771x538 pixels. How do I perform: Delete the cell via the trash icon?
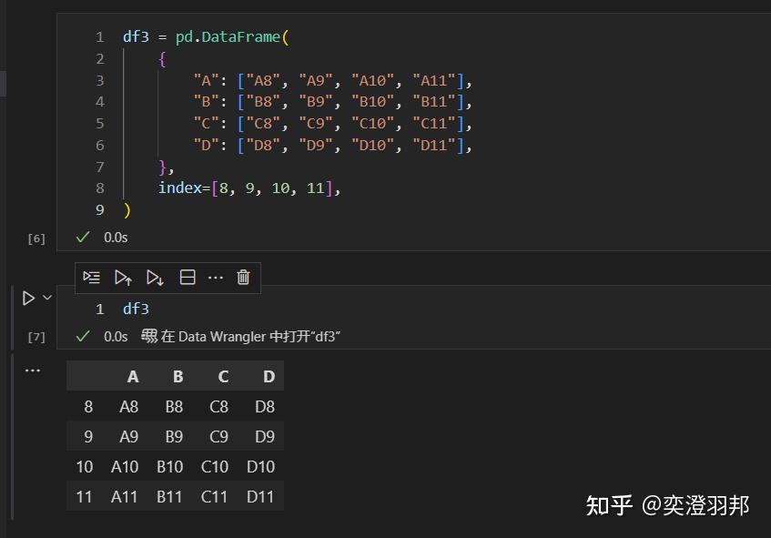pos(242,278)
